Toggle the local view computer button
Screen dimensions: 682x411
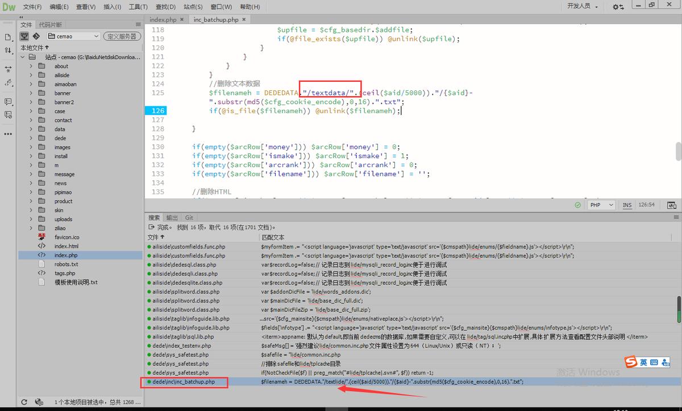[x=24, y=36]
